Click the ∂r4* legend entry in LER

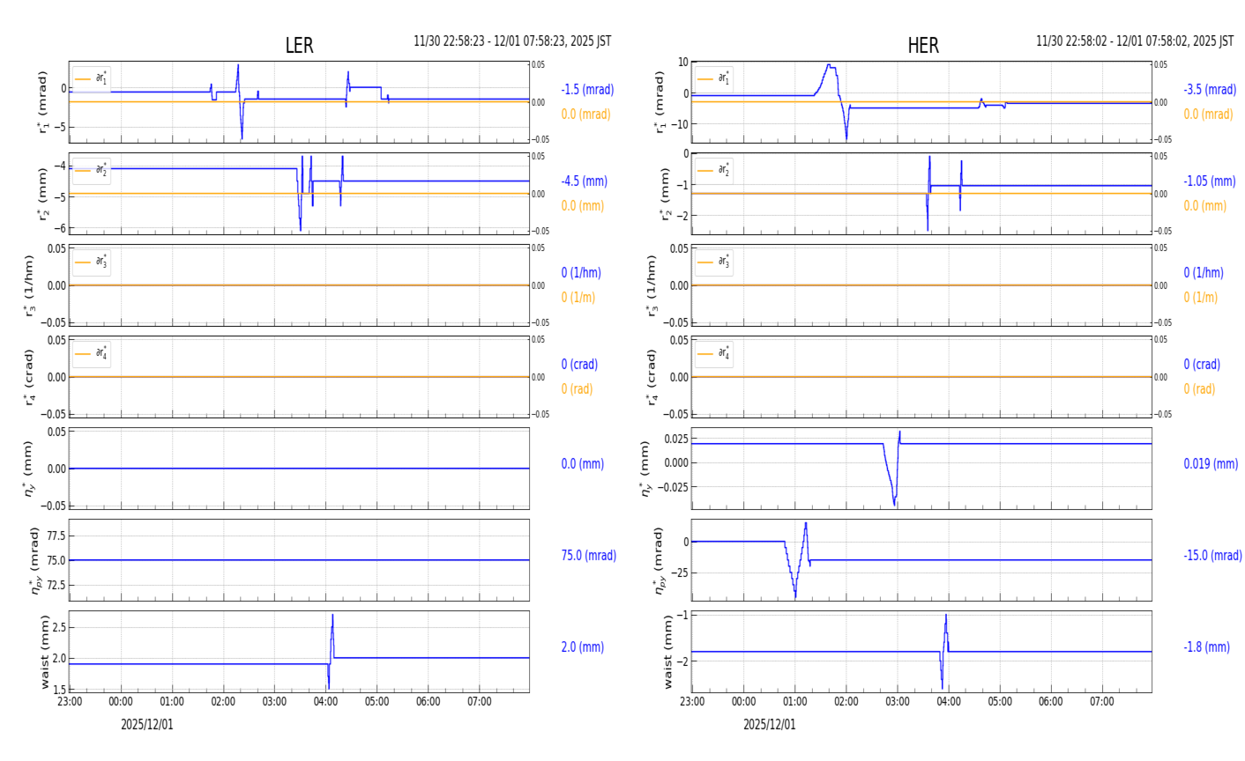(x=92, y=353)
